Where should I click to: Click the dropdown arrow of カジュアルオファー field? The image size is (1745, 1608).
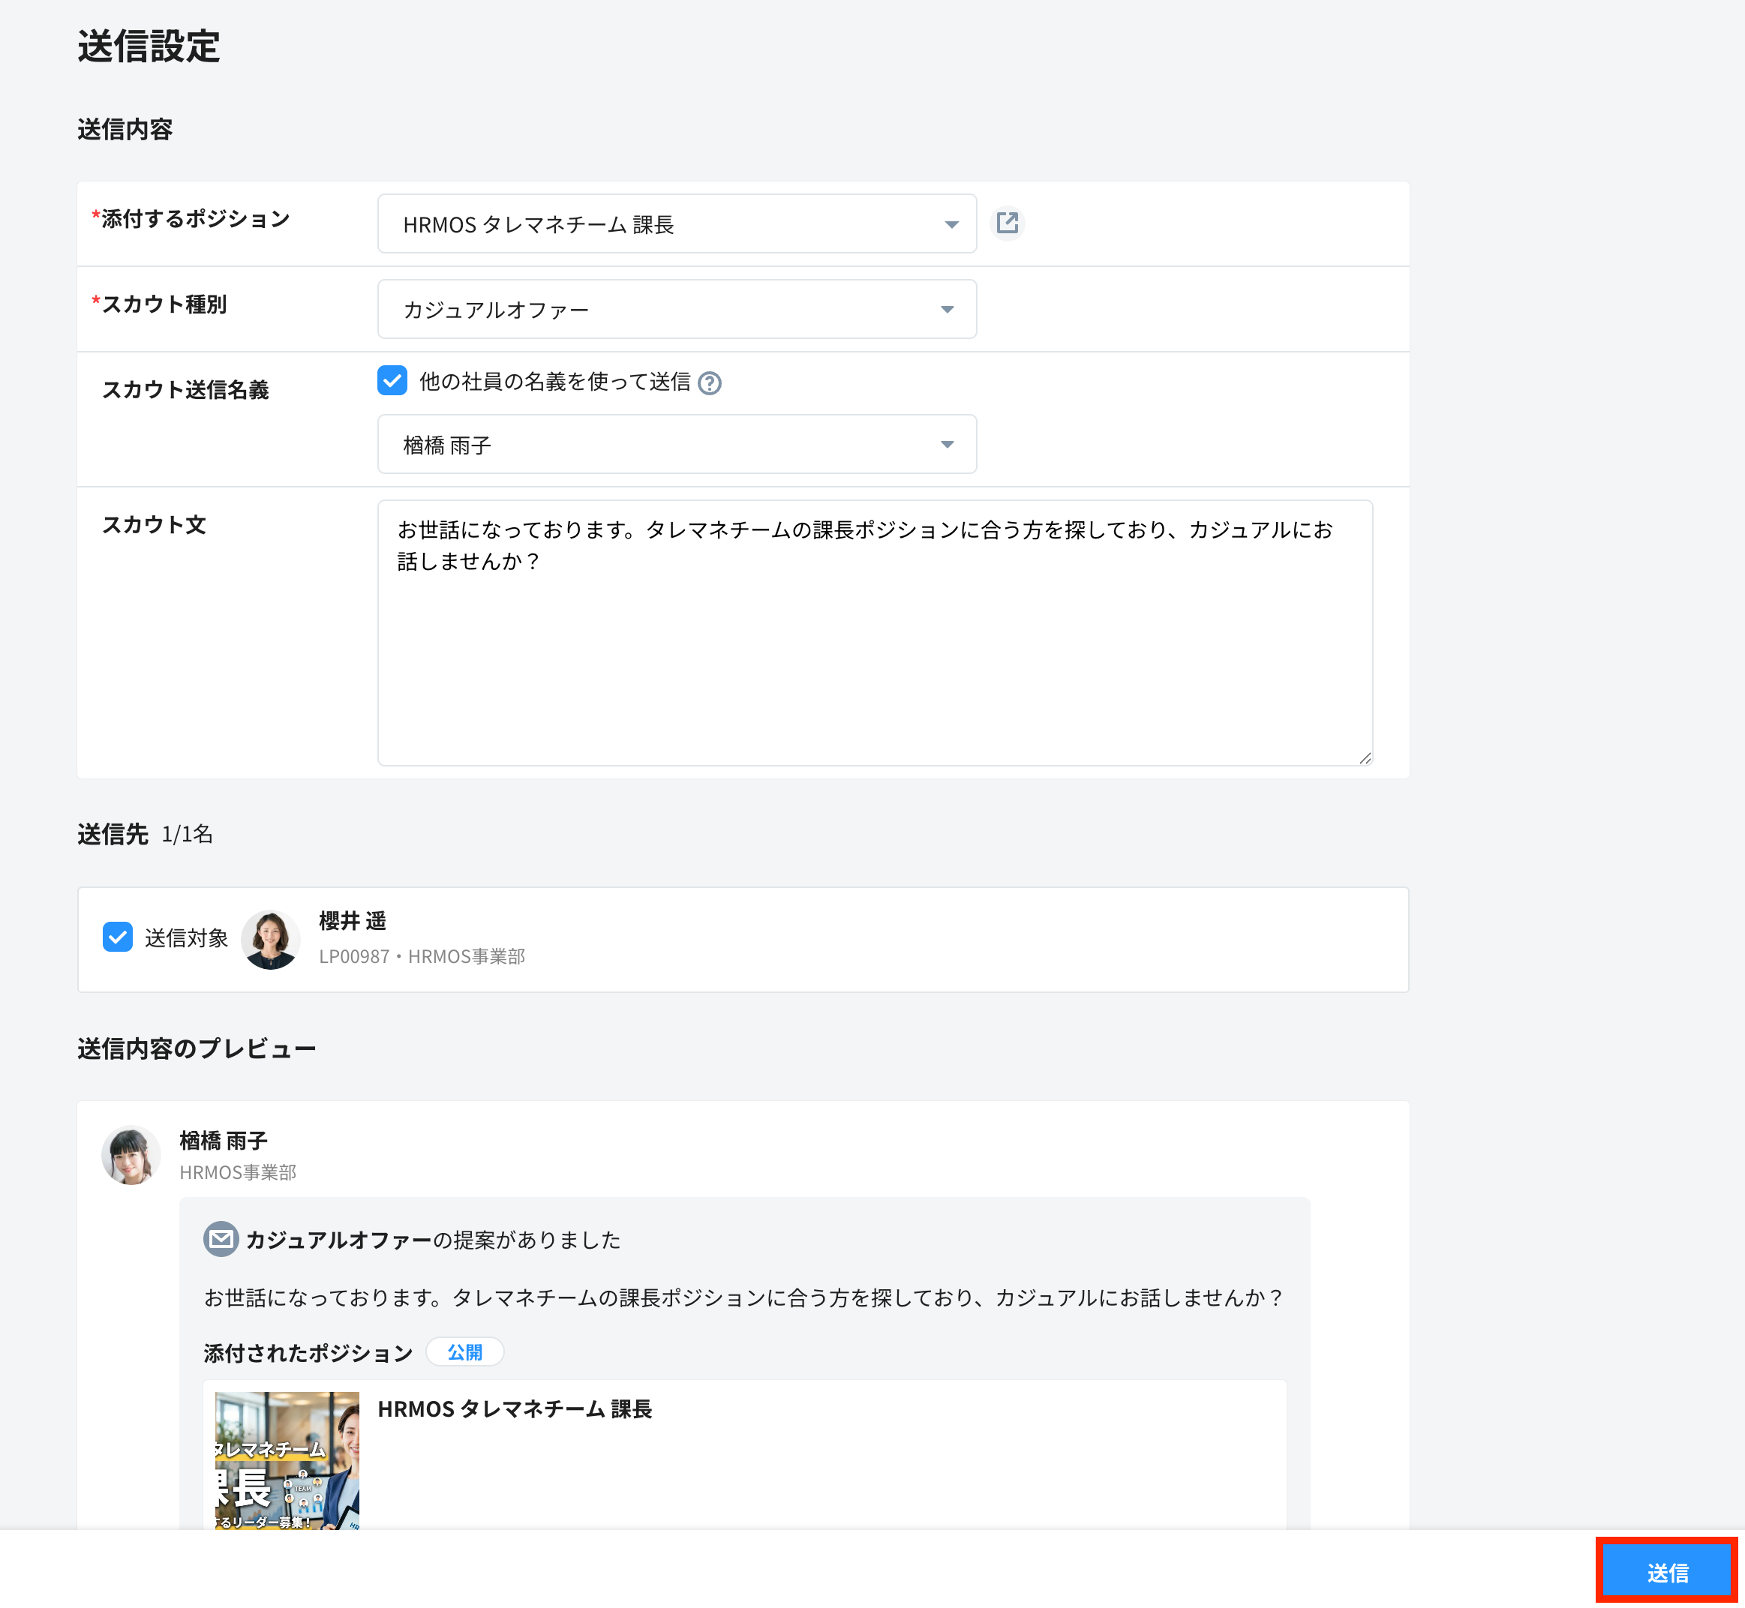pos(947,310)
